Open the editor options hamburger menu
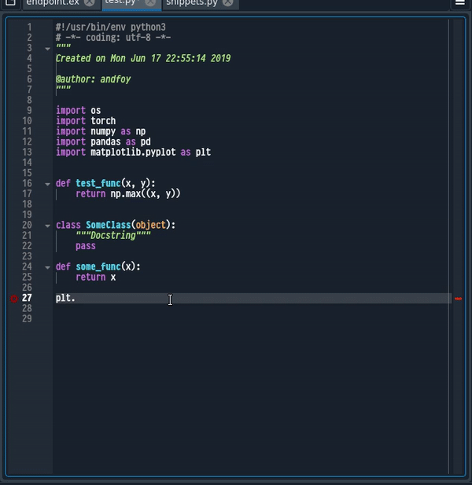This screenshot has width=472, height=485. click(460, 3)
